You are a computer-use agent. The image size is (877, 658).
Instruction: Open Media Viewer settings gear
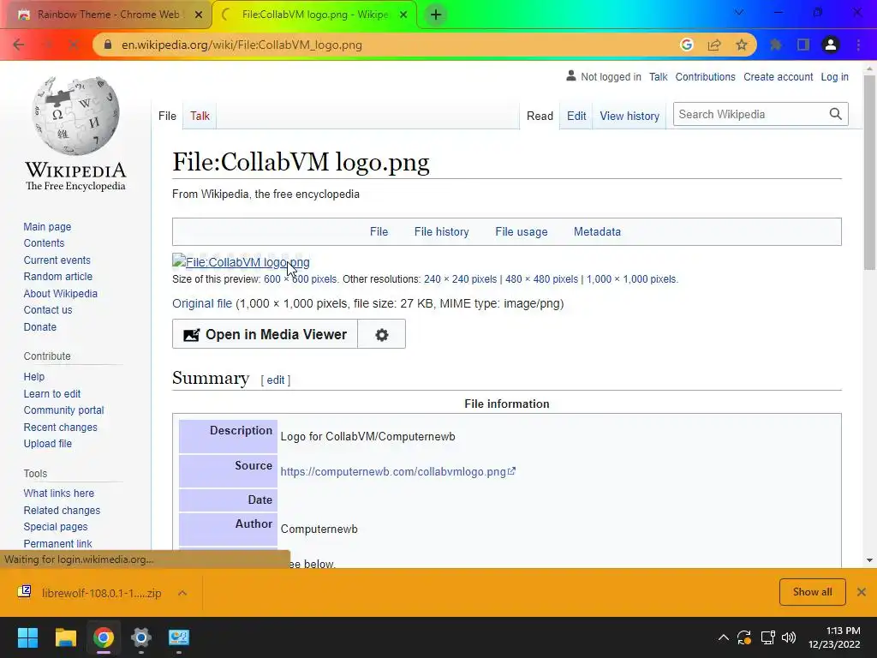[381, 334]
